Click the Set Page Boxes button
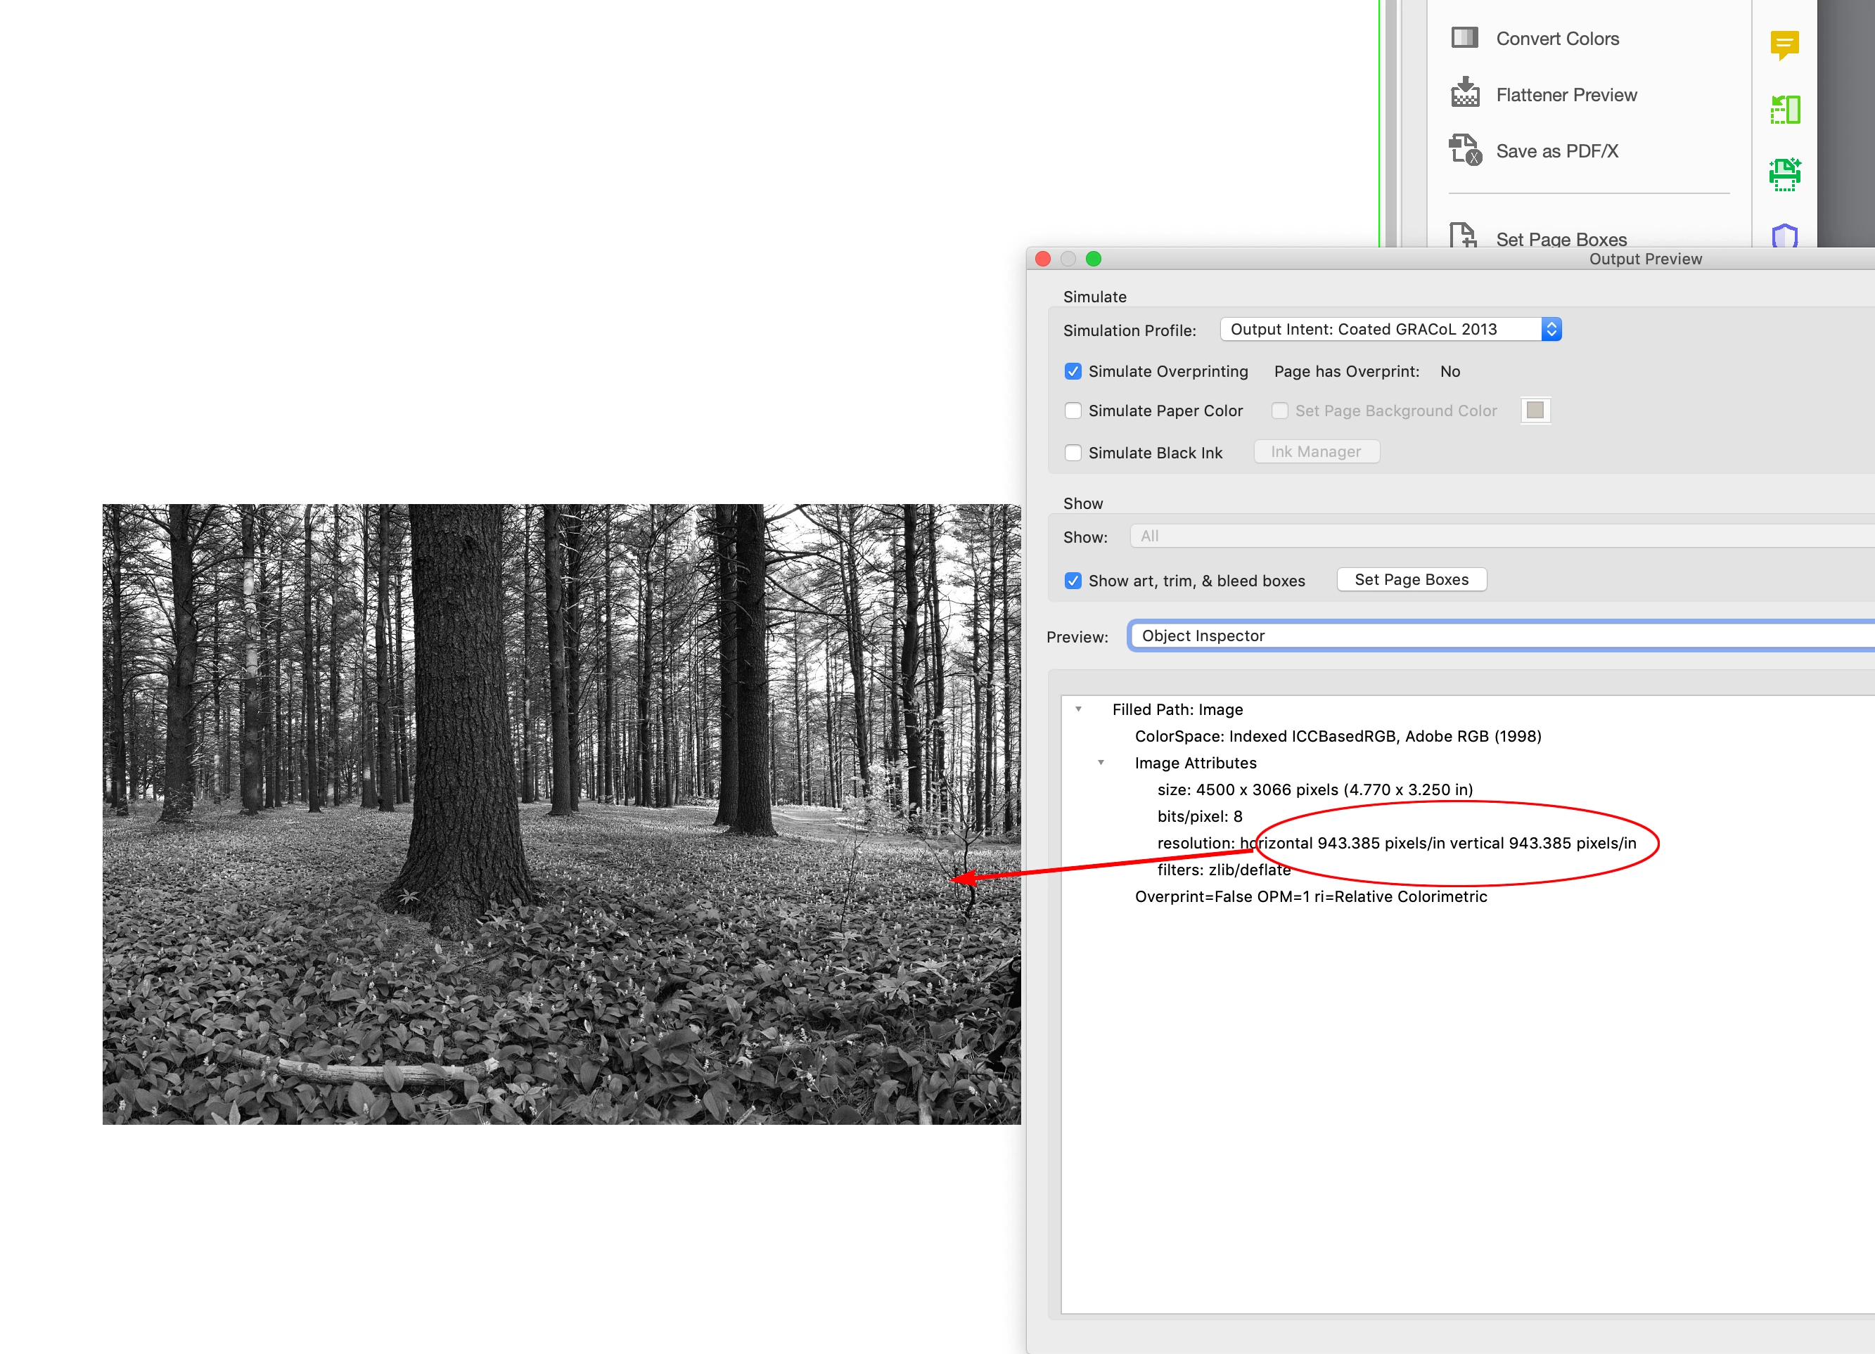1875x1354 pixels. (x=1412, y=579)
